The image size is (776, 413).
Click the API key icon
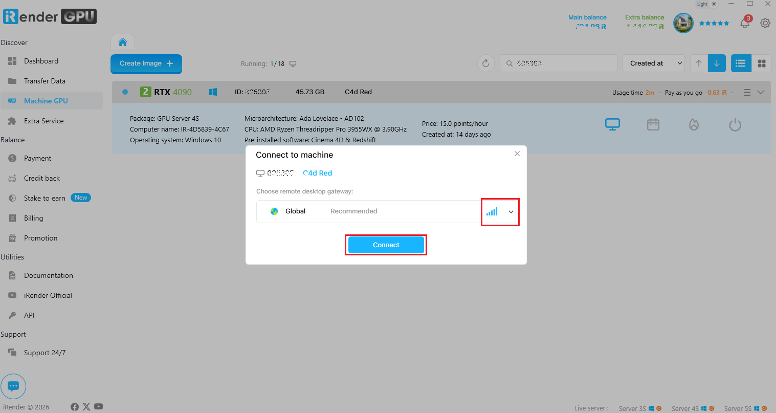12,315
